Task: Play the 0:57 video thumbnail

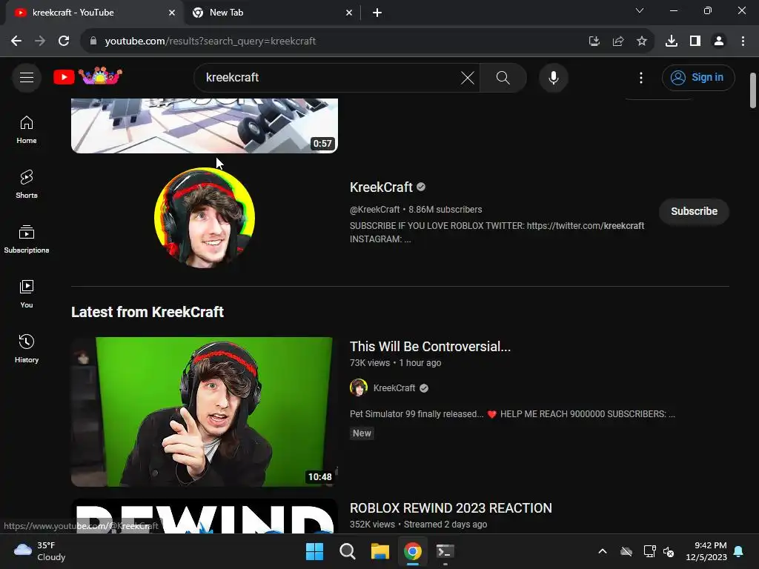Action: pos(205,126)
